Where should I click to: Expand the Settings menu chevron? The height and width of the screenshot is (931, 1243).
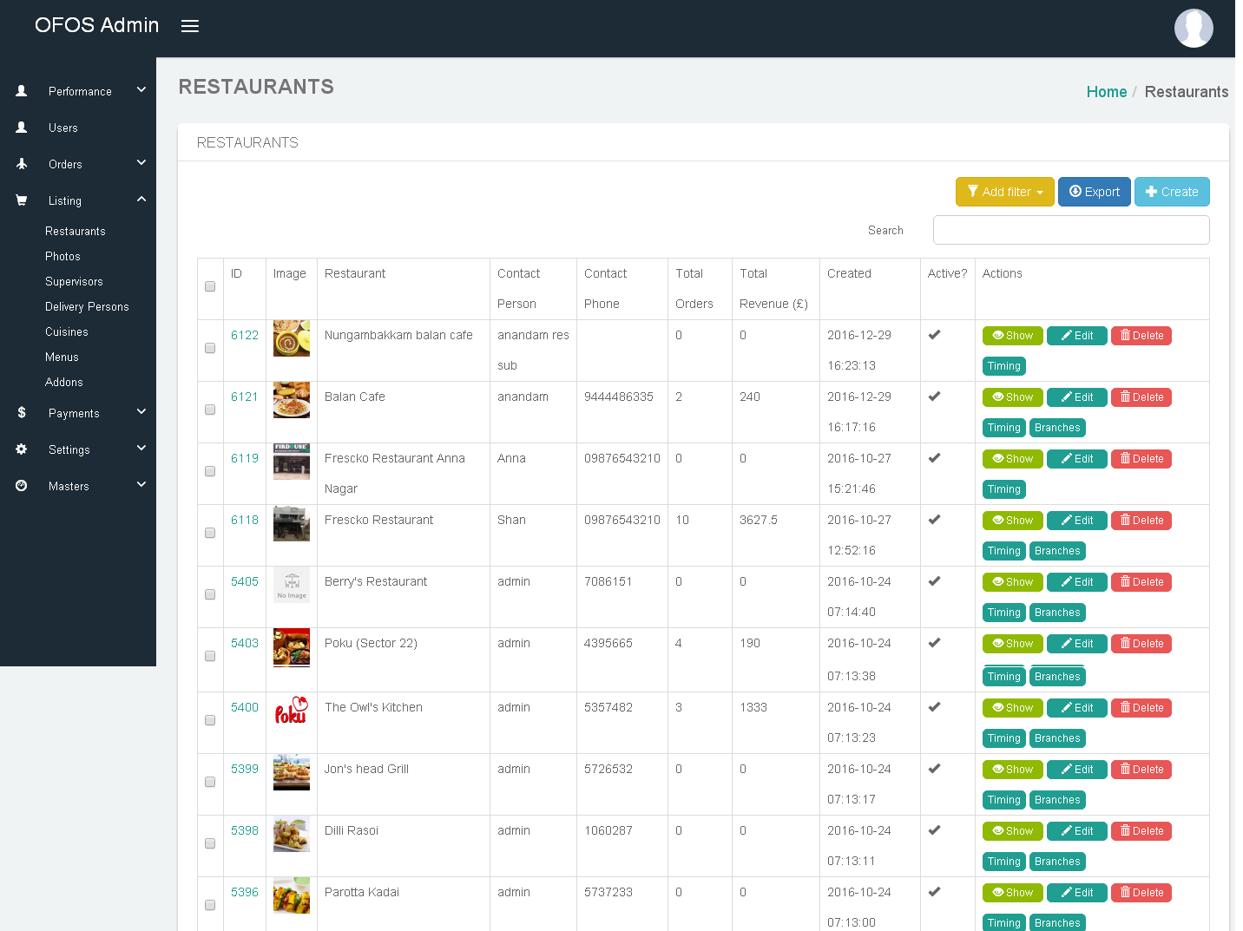[141, 448]
